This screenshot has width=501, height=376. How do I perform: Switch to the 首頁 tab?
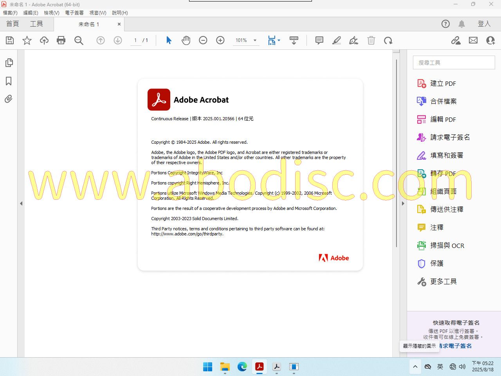point(13,24)
